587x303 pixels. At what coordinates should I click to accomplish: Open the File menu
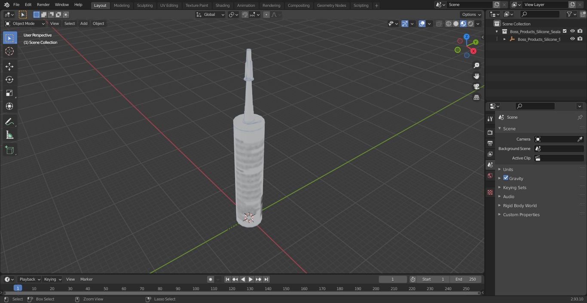[x=16, y=5]
